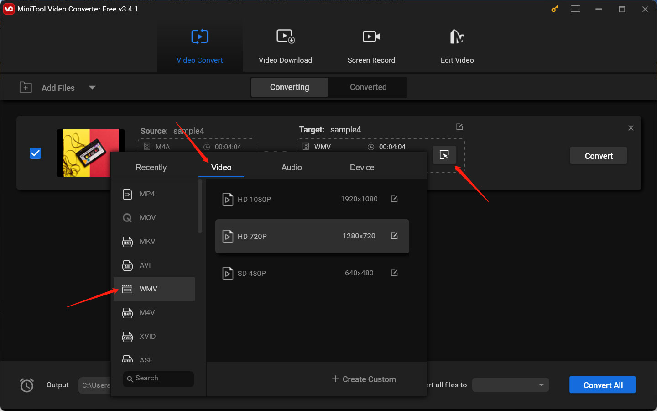This screenshot has height=411, width=657.
Task: Edit the SD 480P preset settings
Action: pos(395,273)
